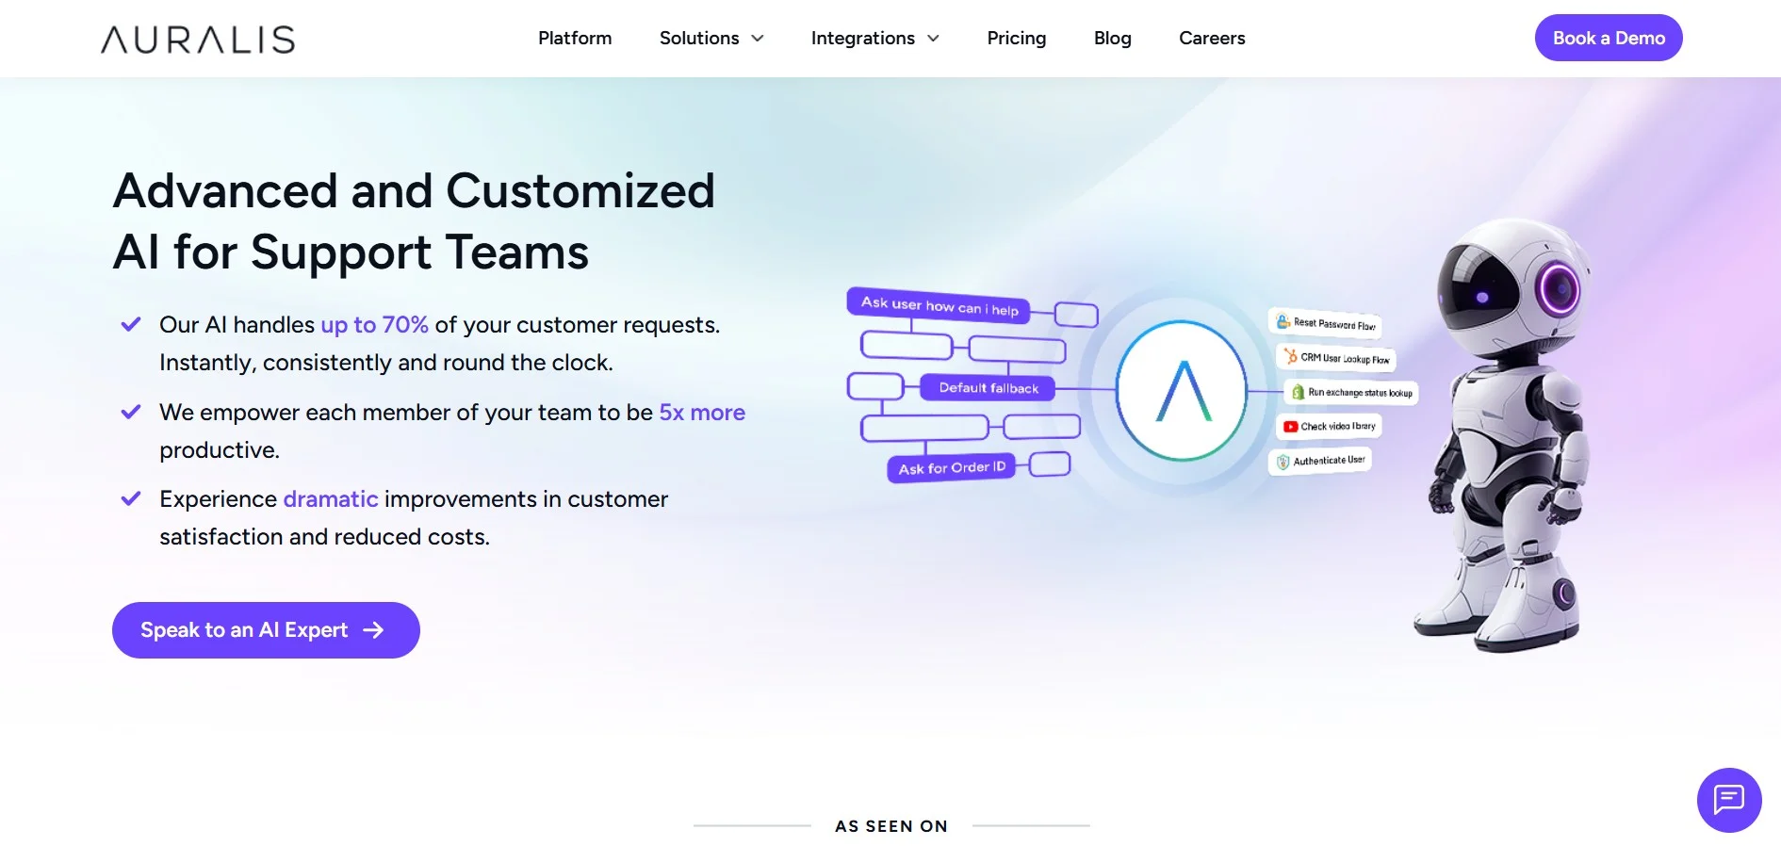Viewport: 1781px width, 846px height.
Task: Open the Integrations menu
Action: (x=862, y=38)
